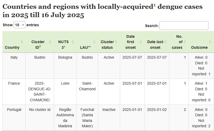Select the Italy row country cell
214x131 pixels.
[x=14, y=66]
